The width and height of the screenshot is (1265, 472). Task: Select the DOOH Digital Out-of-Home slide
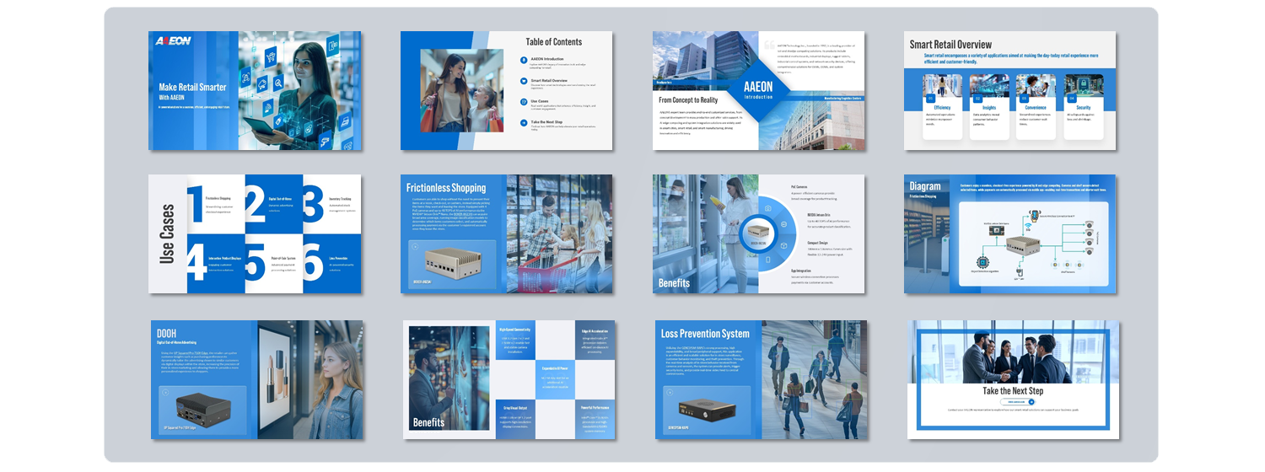coord(256,379)
